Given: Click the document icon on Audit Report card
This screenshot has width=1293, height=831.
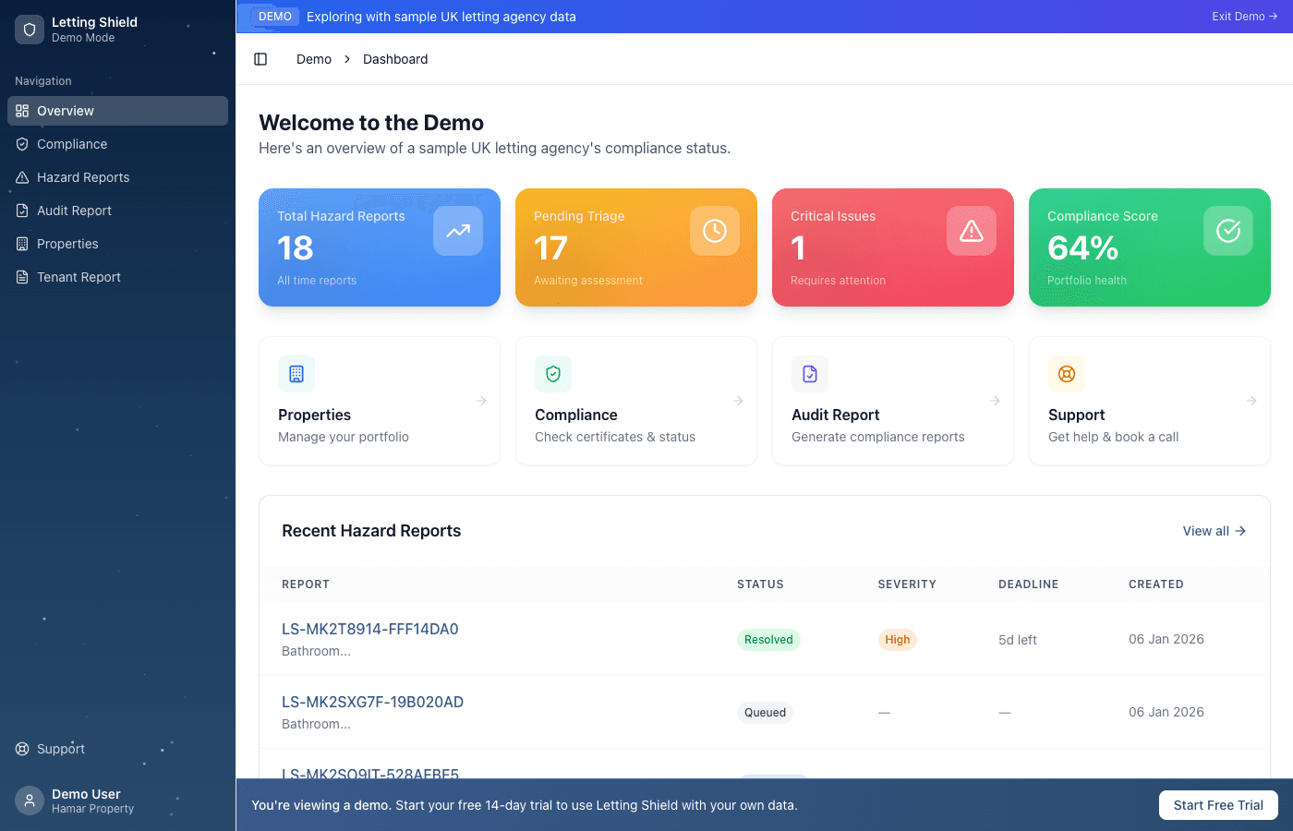Looking at the screenshot, I should [809, 374].
